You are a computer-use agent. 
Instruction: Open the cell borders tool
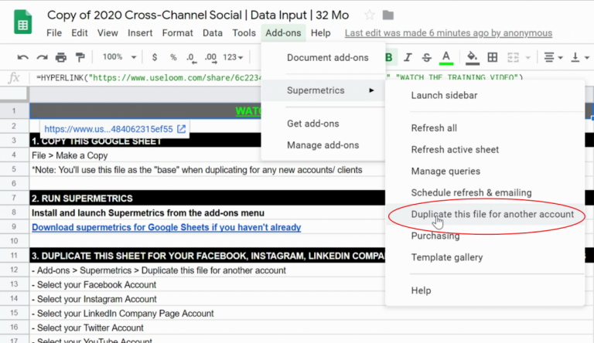(x=491, y=58)
